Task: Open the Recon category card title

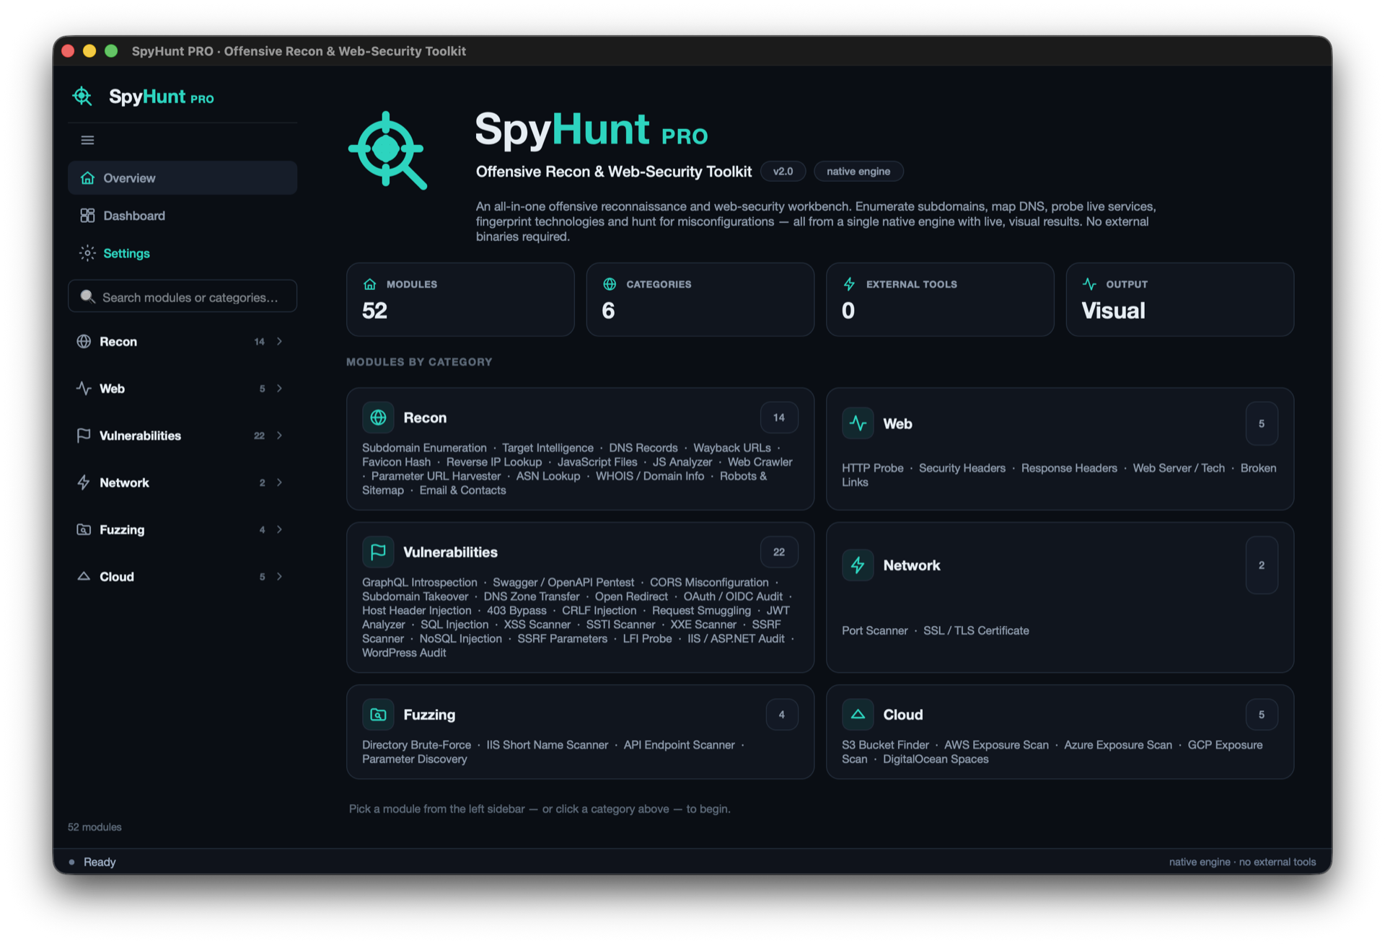Action: 425,417
